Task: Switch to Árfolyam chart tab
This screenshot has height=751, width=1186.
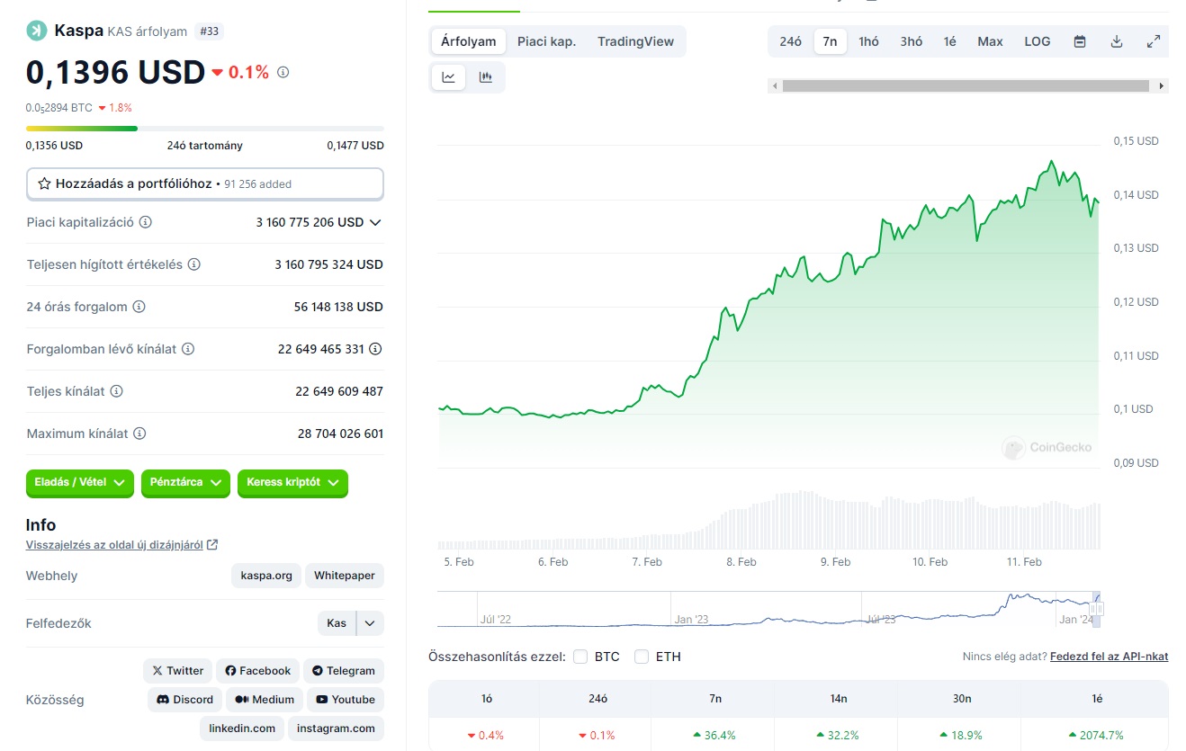Action: point(469,41)
